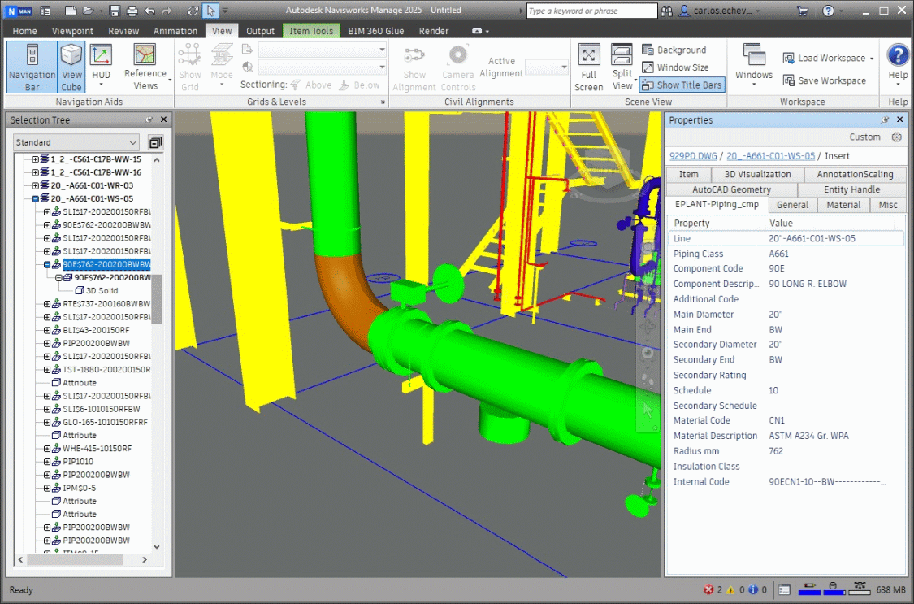Open the 3D Visualization properties tab
The width and height of the screenshot is (914, 604).
pos(757,174)
